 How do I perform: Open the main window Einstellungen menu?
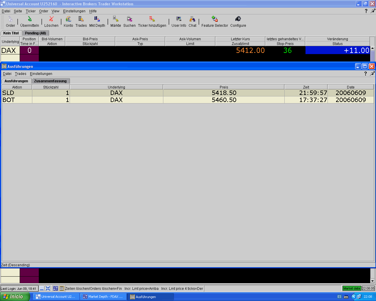pos(74,11)
